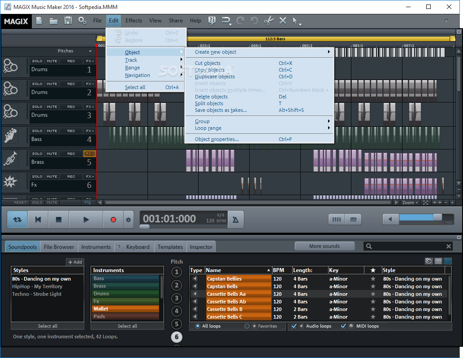Mute the Drums 2 track

pos(52,84)
